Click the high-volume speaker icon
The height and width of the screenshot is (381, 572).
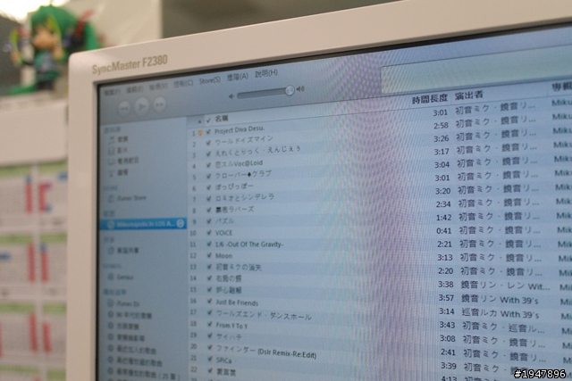300,88
